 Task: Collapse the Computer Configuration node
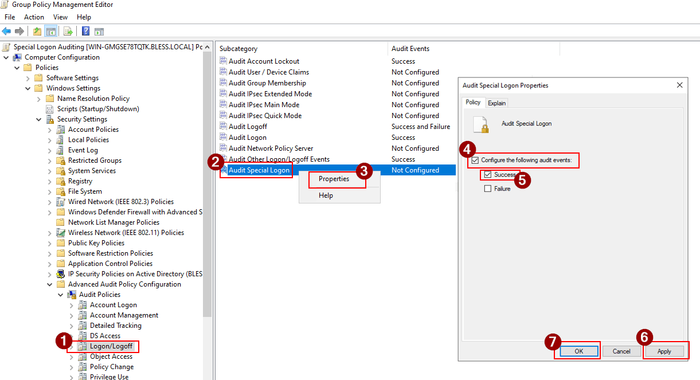[6, 57]
